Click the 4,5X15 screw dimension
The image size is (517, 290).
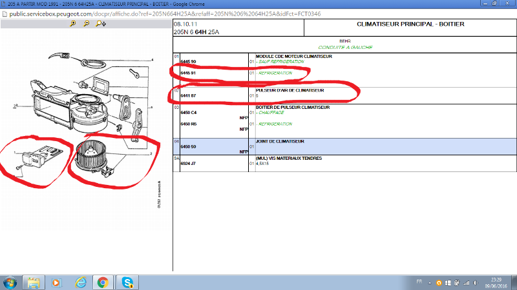(262, 164)
